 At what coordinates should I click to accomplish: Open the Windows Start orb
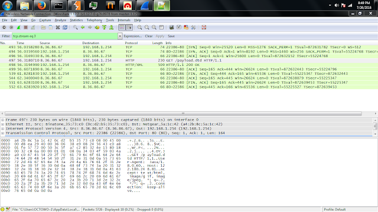(x=7, y=5)
